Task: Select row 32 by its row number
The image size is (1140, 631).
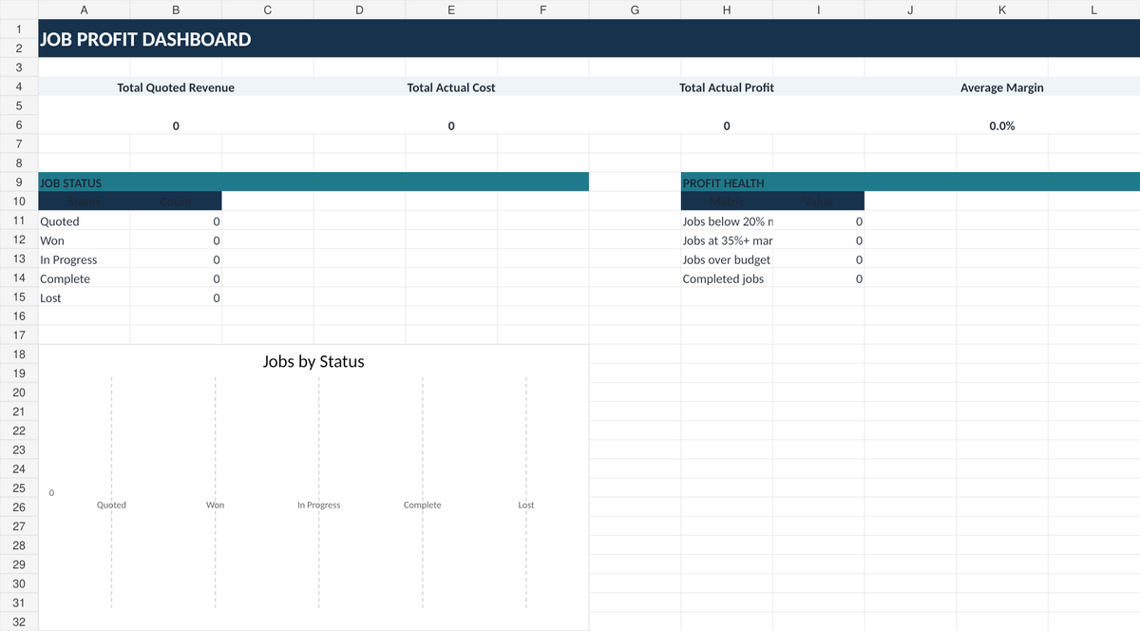Action: pyautogui.click(x=19, y=621)
